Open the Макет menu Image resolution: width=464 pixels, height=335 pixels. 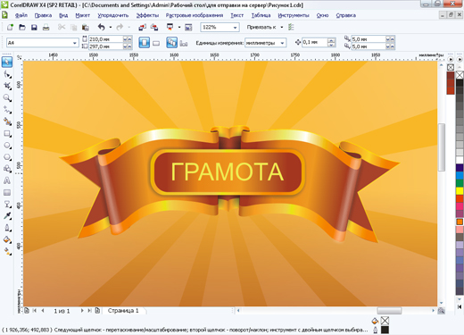(82, 15)
